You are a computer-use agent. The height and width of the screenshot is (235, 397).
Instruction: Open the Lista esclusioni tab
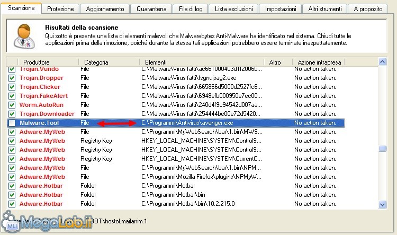(233, 9)
